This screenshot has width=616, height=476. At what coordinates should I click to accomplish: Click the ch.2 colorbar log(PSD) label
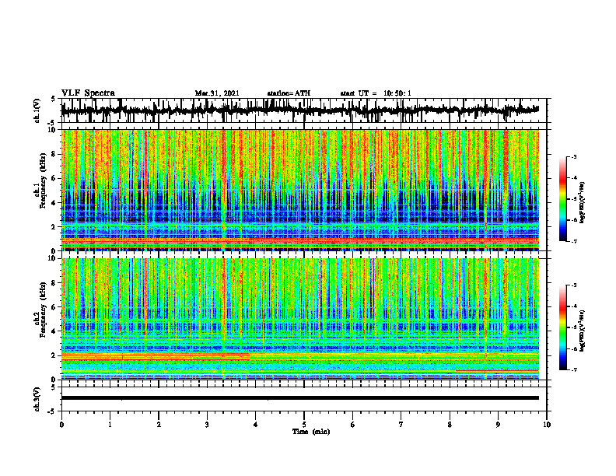[583, 331]
